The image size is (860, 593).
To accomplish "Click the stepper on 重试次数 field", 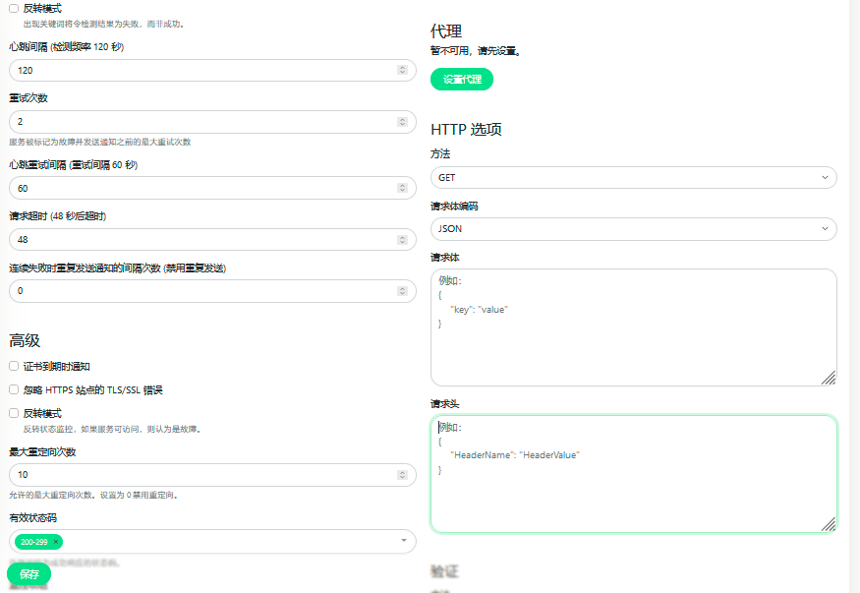I will (x=402, y=122).
